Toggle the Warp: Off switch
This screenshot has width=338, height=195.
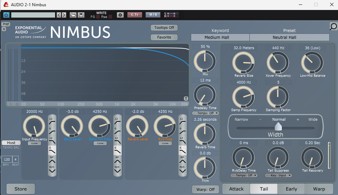click(x=205, y=189)
